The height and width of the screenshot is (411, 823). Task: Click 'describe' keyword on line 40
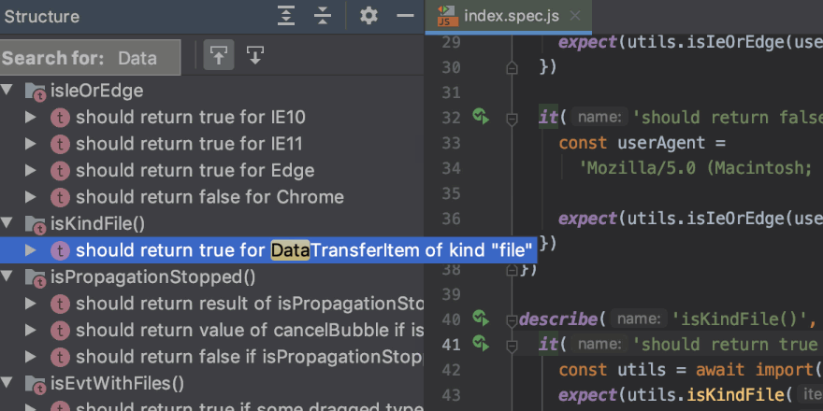click(x=558, y=319)
